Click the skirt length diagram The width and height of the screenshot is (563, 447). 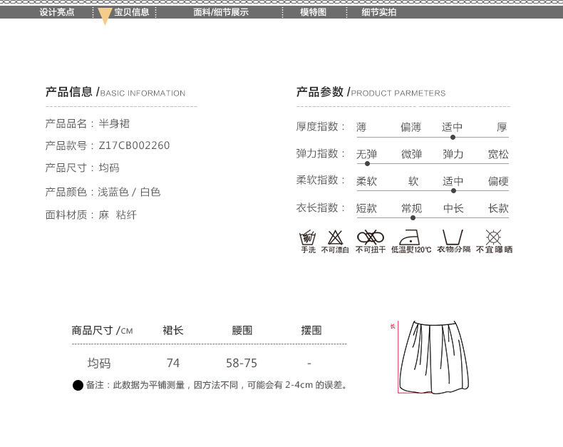434,357
